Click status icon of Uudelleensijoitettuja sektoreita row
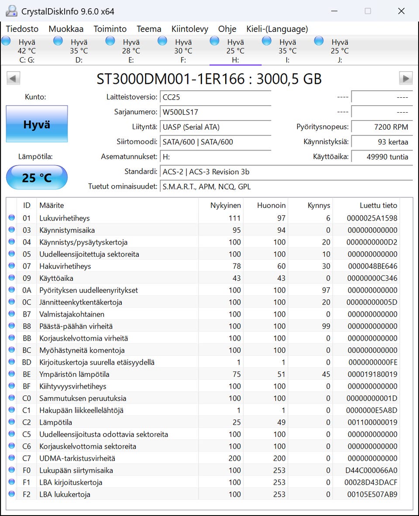Screen dimensions: 419x516 tap(12, 254)
